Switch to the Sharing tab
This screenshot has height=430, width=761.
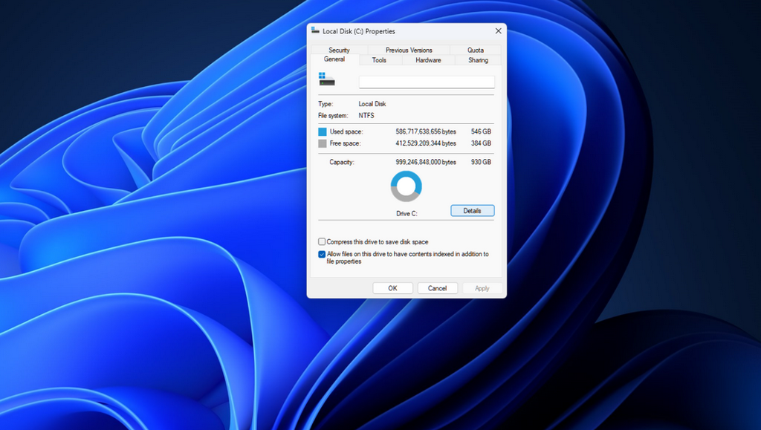pos(478,60)
